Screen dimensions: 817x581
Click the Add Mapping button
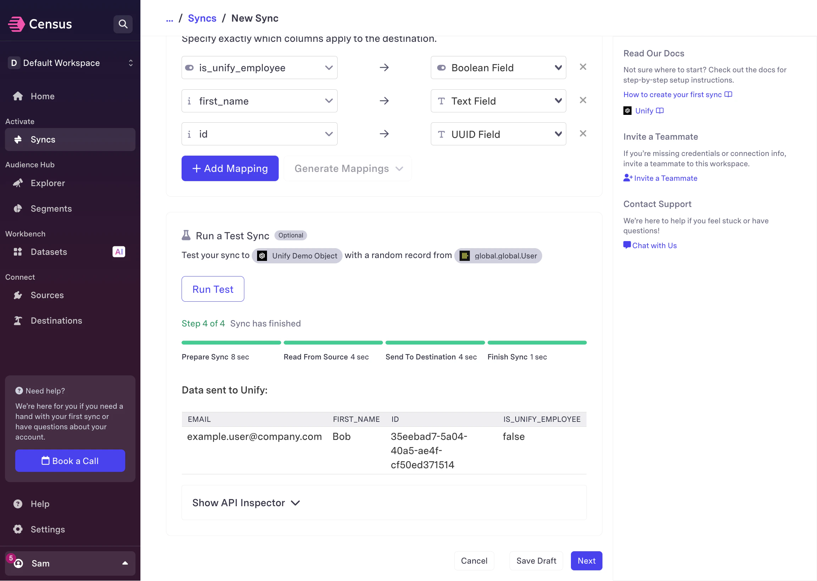pos(230,168)
